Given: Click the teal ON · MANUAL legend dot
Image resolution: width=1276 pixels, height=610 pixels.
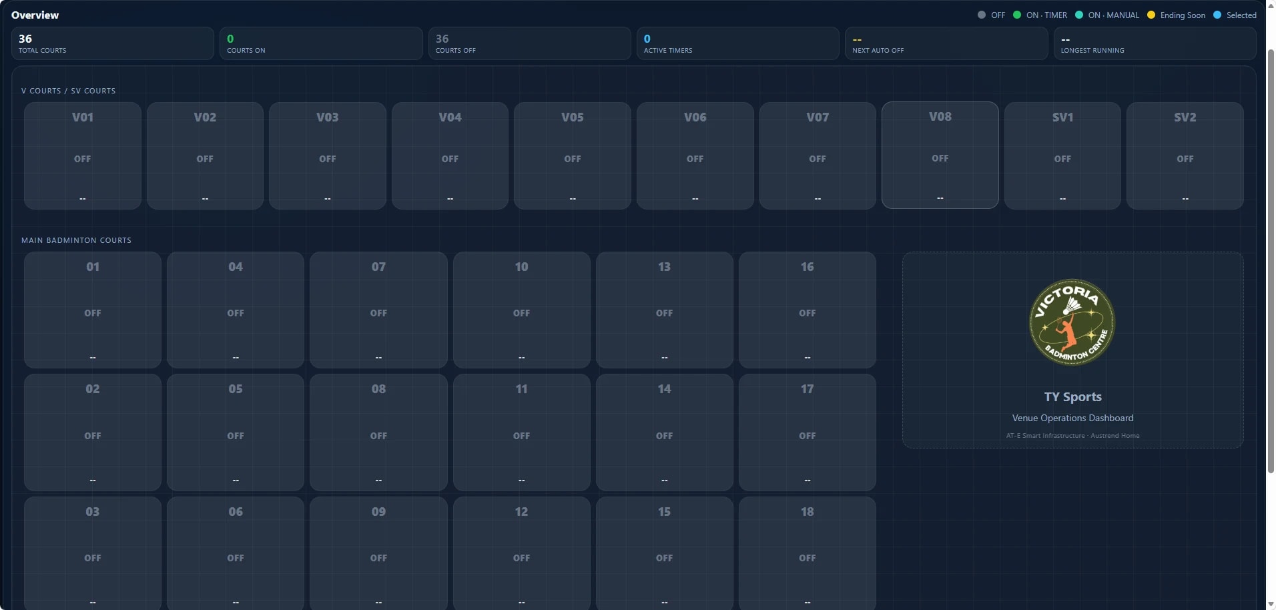Looking at the screenshot, I should (x=1078, y=15).
